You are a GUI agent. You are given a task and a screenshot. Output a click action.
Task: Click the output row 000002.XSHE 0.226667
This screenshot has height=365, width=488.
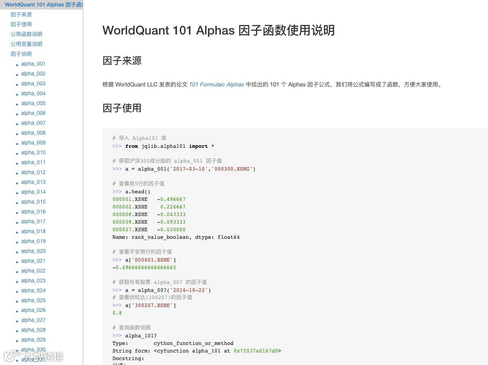click(149, 207)
